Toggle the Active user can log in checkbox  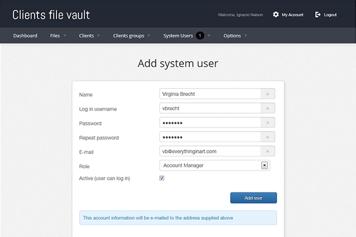162,178
